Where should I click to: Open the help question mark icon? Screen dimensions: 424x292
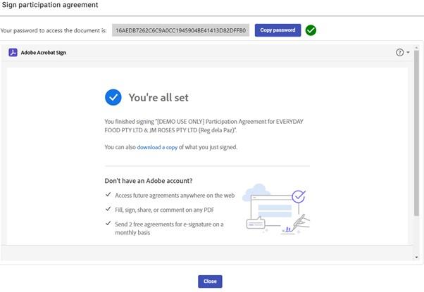pos(399,52)
